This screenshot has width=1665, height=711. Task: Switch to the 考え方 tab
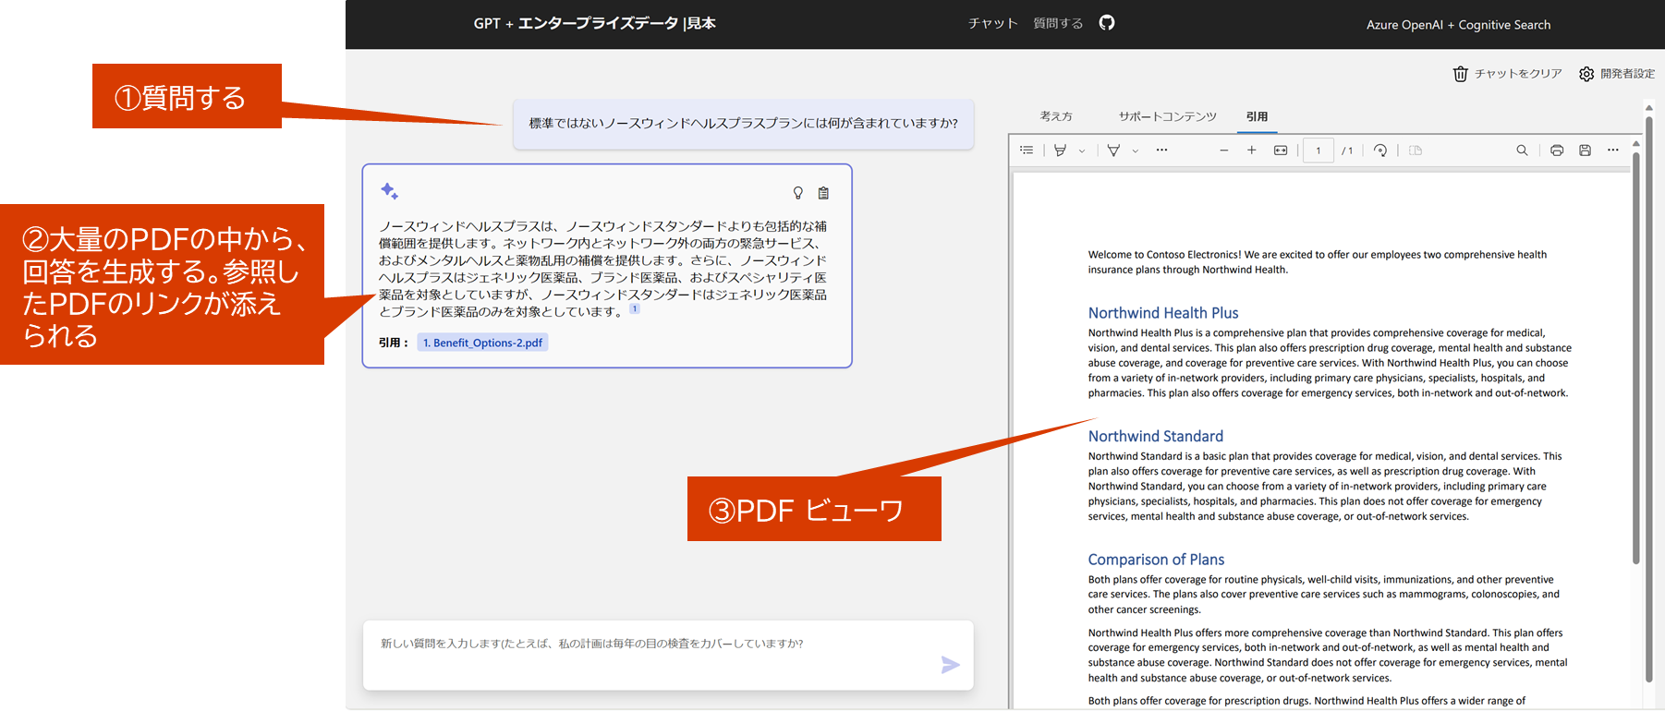[x=1056, y=116]
